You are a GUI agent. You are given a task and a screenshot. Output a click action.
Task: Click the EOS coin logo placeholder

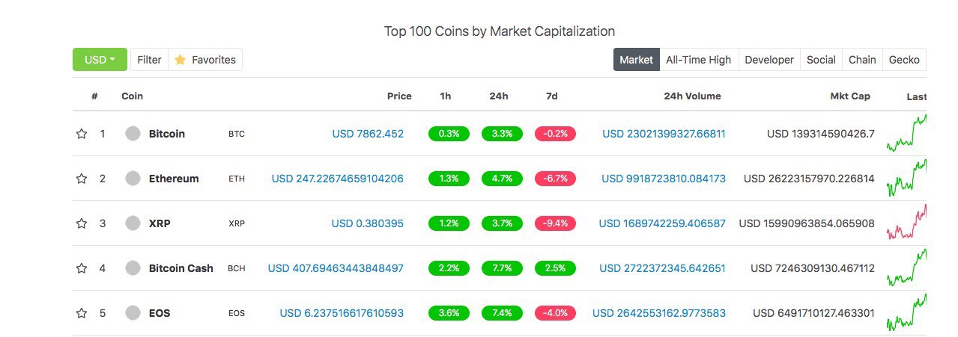(x=133, y=313)
